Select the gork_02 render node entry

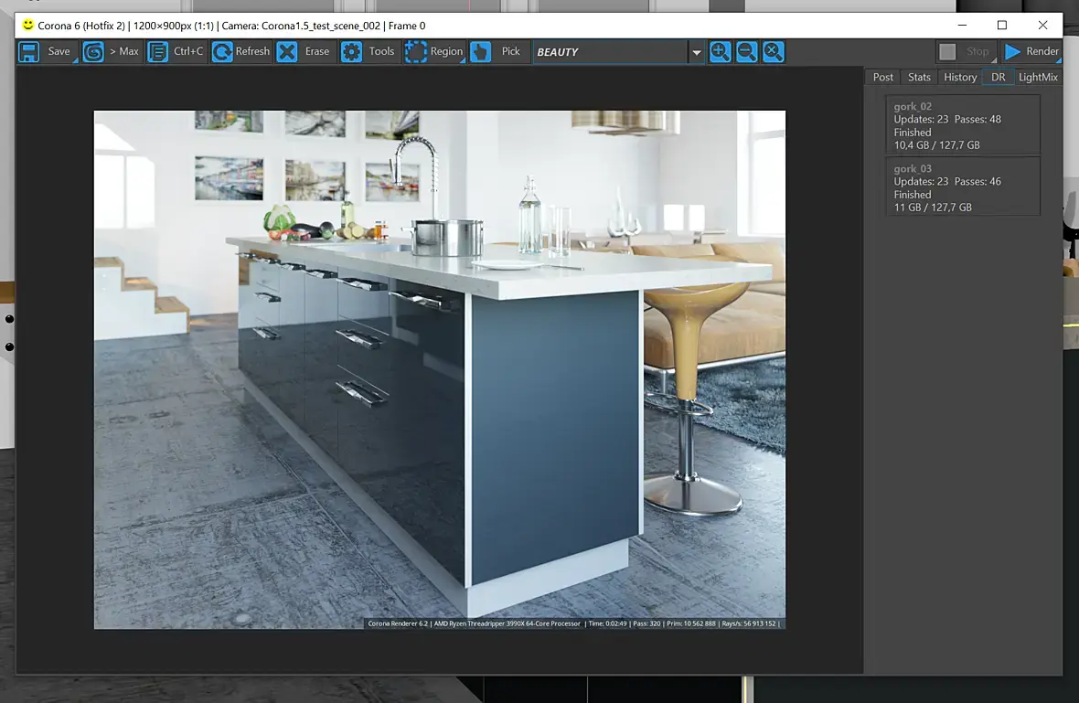(963, 124)
